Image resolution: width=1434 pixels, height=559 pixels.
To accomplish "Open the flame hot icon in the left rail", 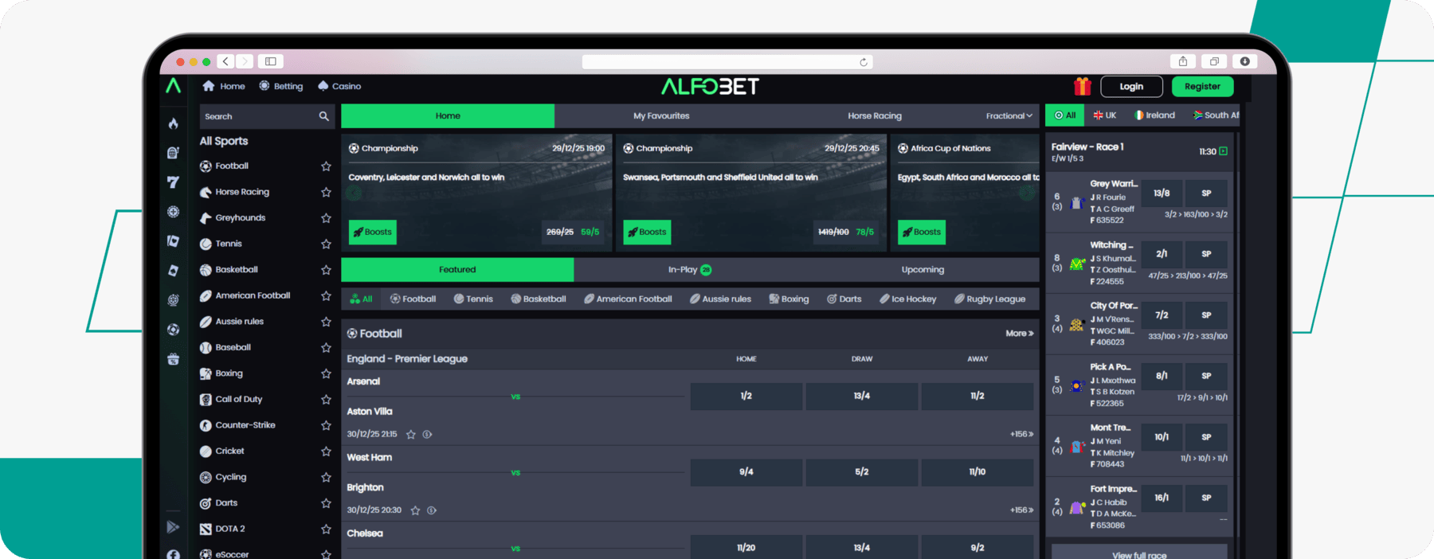I will 173,123.
